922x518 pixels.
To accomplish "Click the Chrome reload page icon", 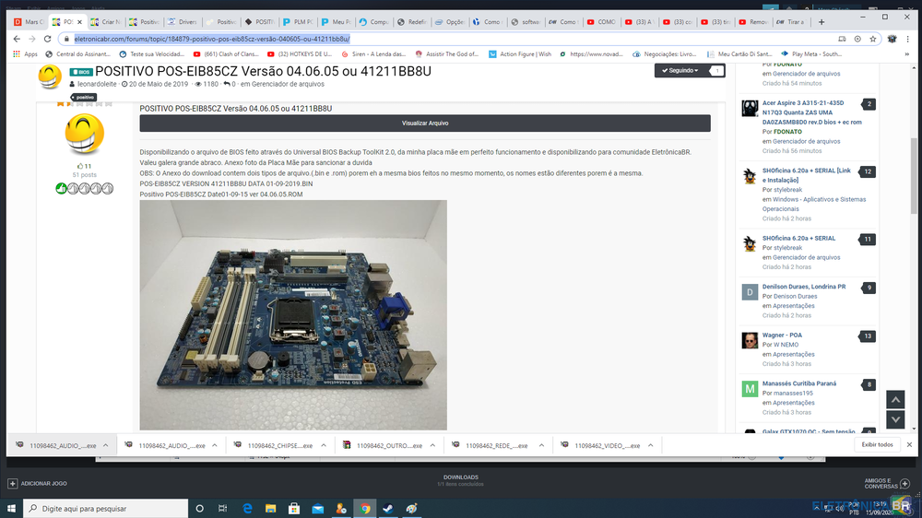I will point(49,39).
